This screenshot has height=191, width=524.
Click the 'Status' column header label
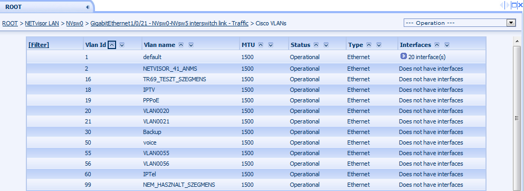coord(300,45)
